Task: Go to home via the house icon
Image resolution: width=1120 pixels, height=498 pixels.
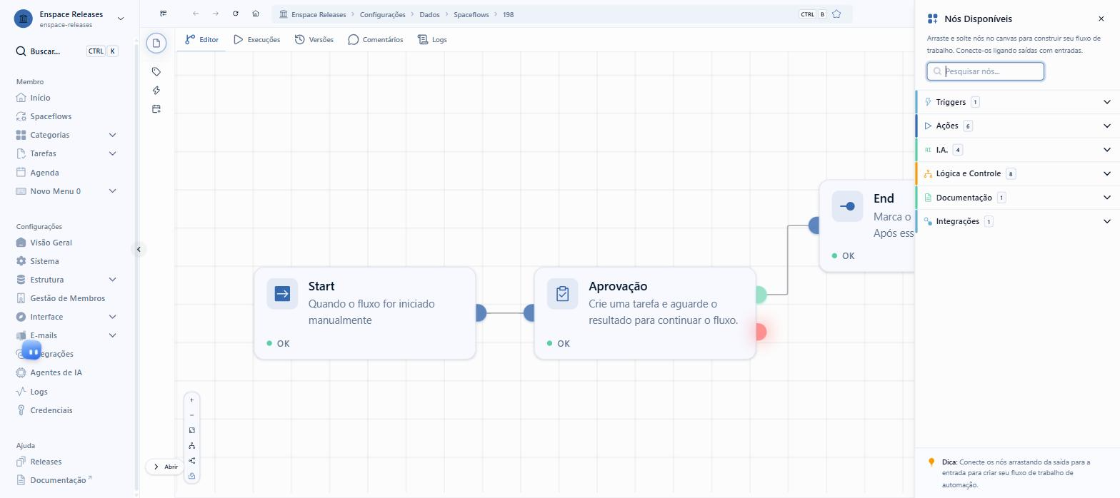Action: coord(256,14)
